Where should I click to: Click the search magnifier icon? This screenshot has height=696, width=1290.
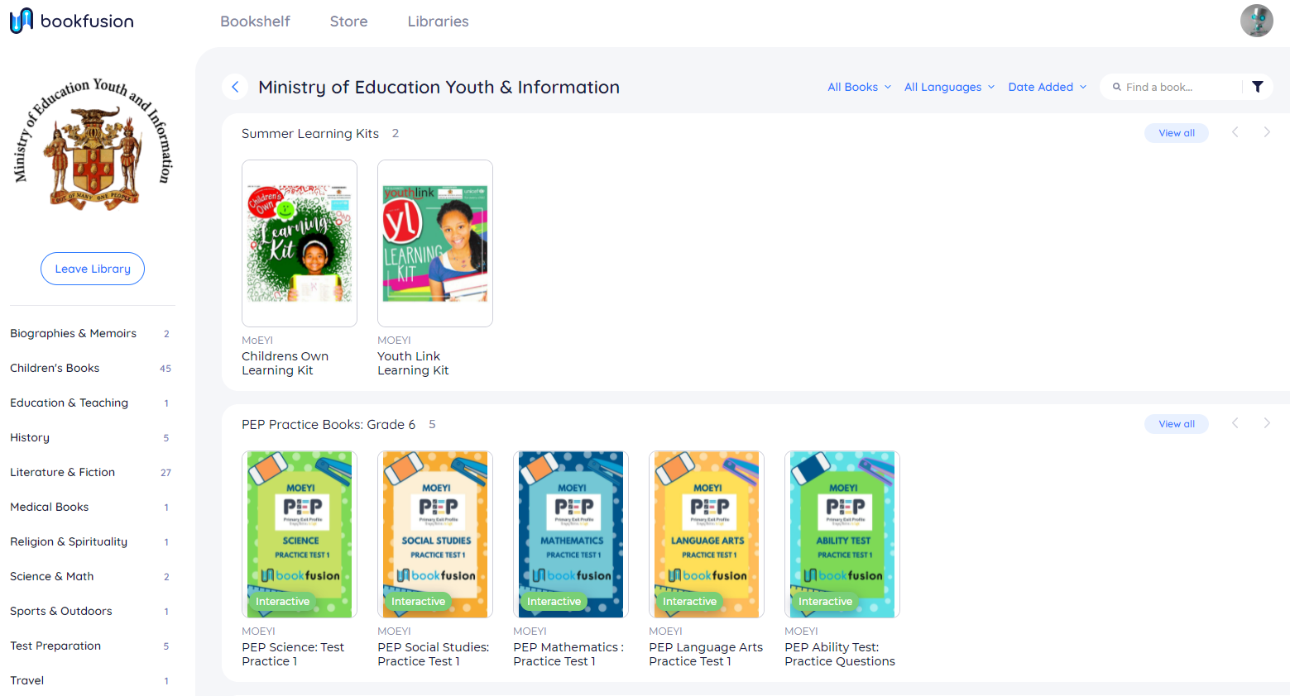pyautogui.click(x=1117, y=87)
